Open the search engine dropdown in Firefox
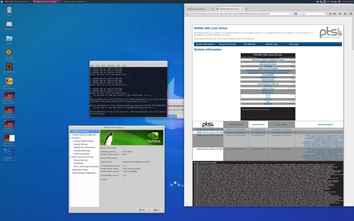Image resolution: width=354 pixels, height=221 pixels. pos(296,14)
